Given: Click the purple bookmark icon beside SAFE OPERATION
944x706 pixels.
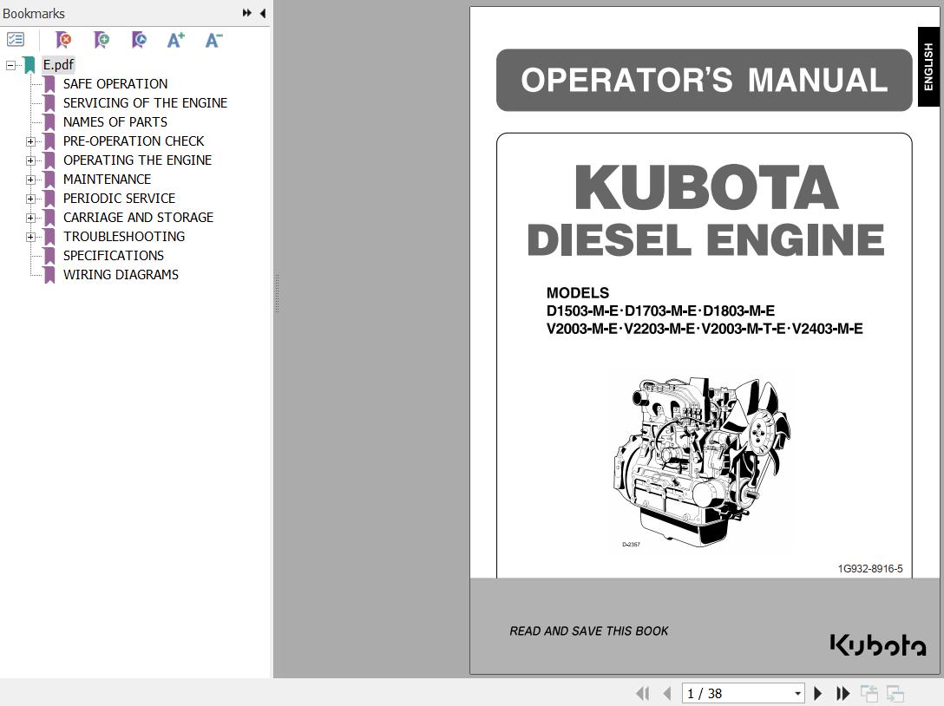Looking at the screenshot, I should (49, 83).
